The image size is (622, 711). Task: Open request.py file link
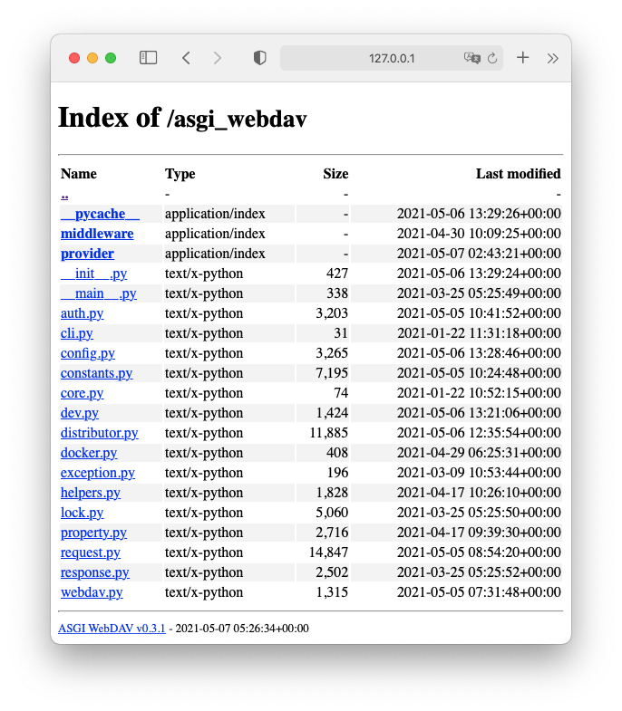(x=91, y=552)
